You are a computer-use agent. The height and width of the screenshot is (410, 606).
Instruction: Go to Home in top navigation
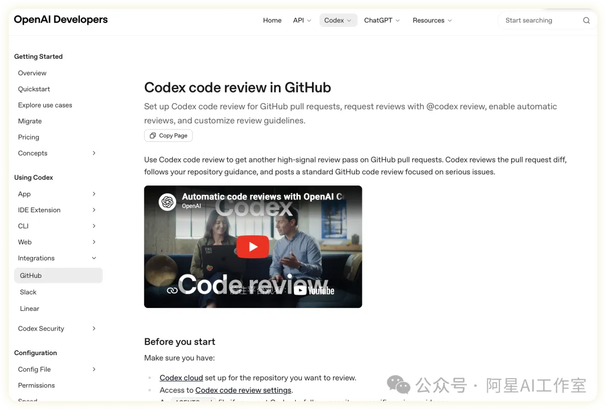pos(272,20)
